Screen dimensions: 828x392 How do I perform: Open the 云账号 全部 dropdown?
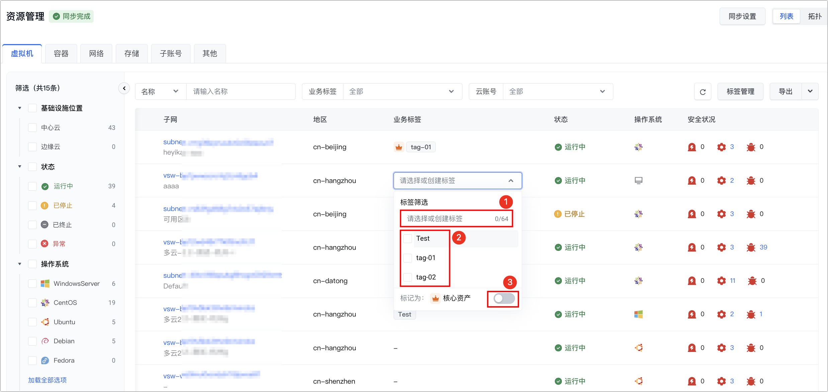click(557, 91)
